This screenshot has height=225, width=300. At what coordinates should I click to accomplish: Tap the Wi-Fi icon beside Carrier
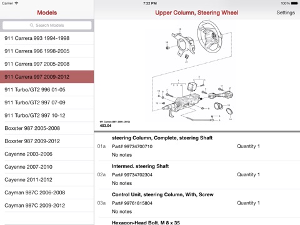pos(16,3)
